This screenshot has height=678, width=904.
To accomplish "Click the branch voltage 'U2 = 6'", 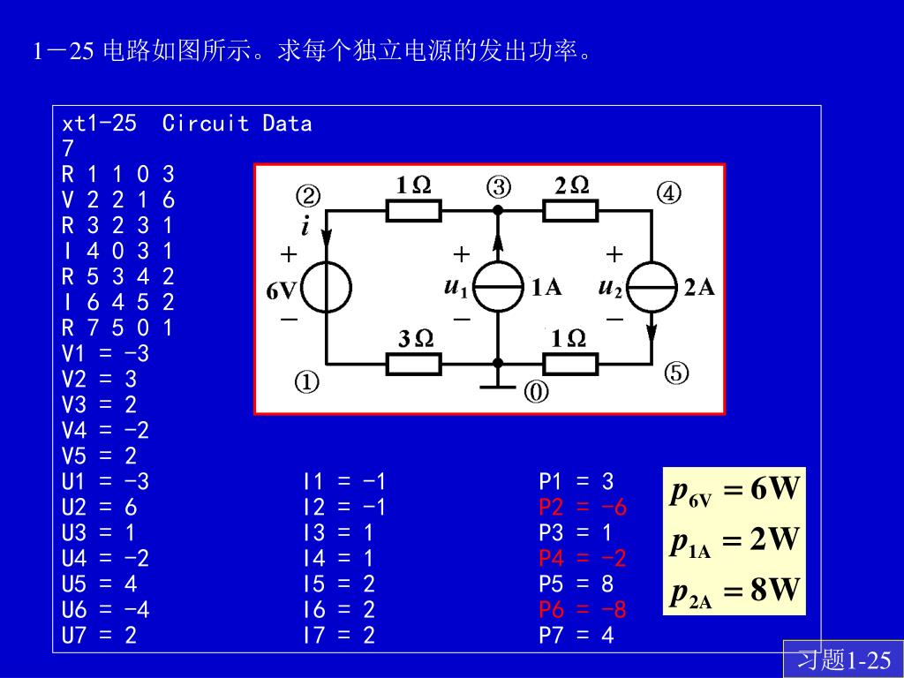I will pos(99,507).
